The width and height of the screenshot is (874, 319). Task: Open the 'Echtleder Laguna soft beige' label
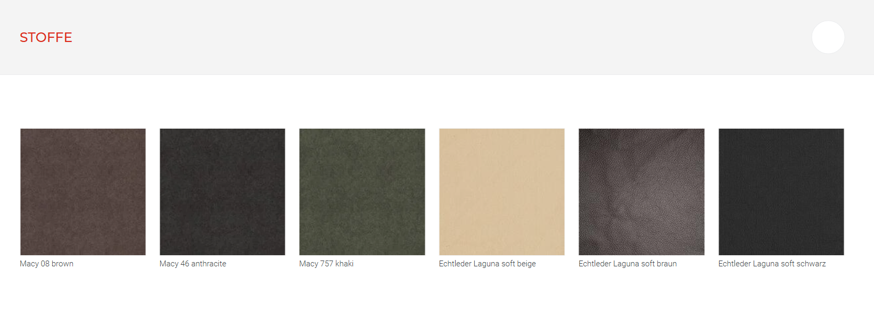pyautogui.click(x=487, y=264)
